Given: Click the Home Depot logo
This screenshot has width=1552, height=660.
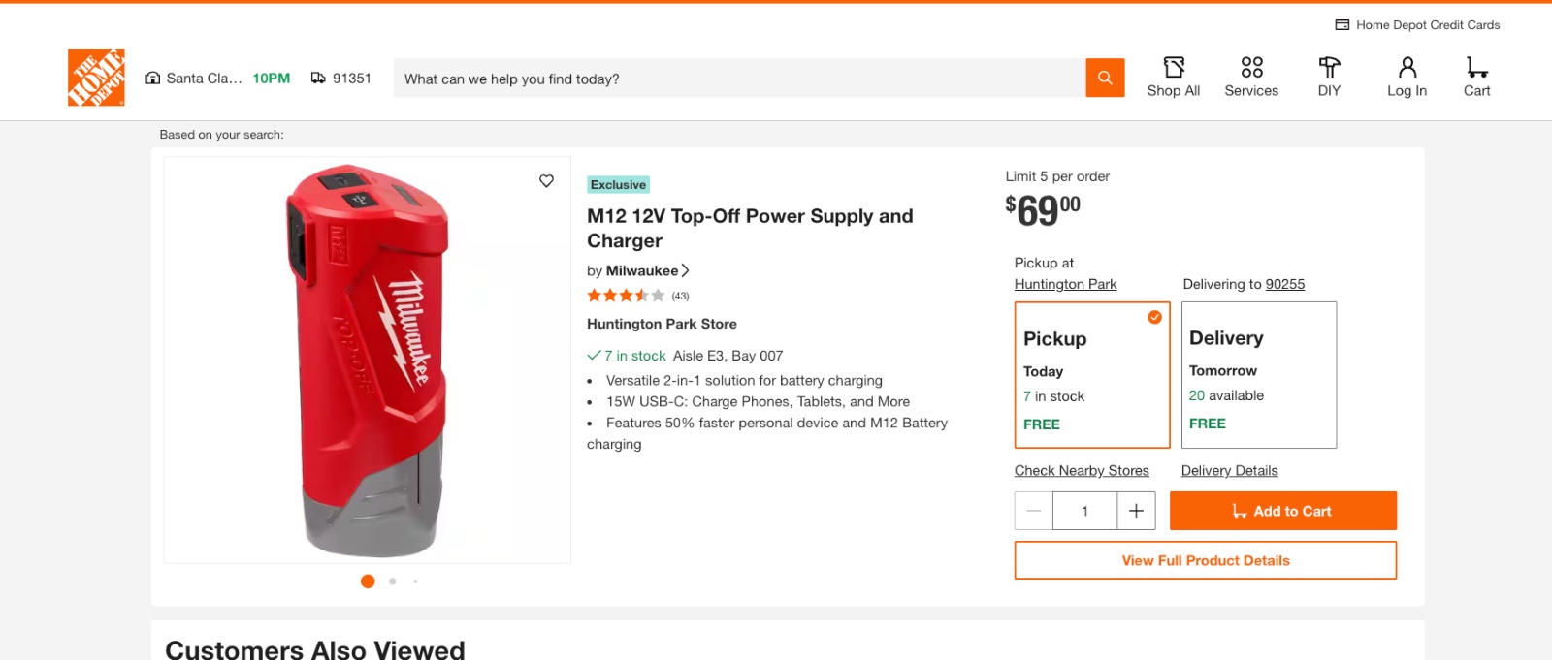Looking at the screenshot, I should (96, 78).
